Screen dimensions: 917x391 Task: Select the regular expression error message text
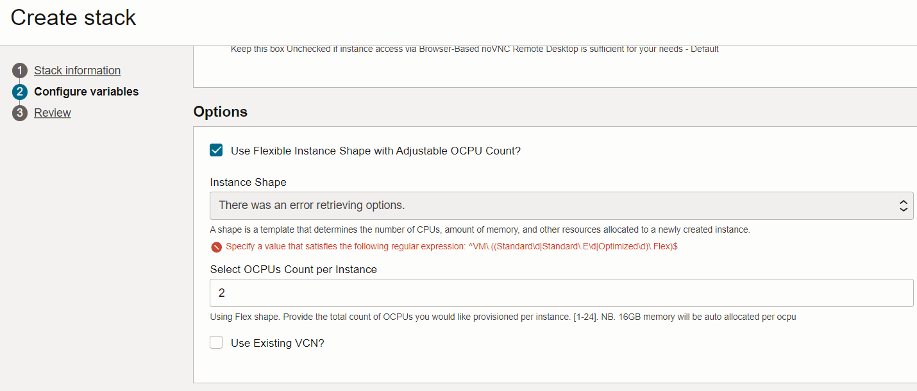(x=449, y=246)
